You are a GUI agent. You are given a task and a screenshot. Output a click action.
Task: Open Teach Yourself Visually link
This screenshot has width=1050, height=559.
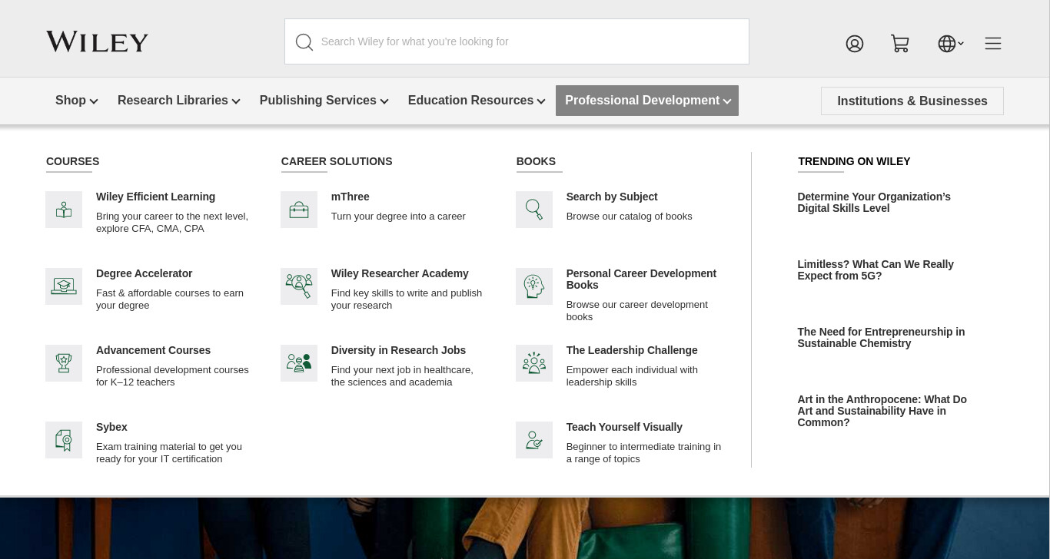[624, 428]
